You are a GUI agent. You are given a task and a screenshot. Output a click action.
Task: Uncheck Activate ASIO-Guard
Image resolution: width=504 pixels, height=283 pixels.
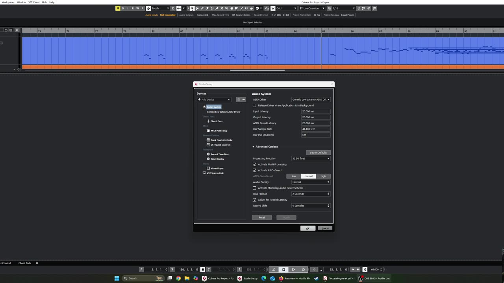[x=254, y=170]
